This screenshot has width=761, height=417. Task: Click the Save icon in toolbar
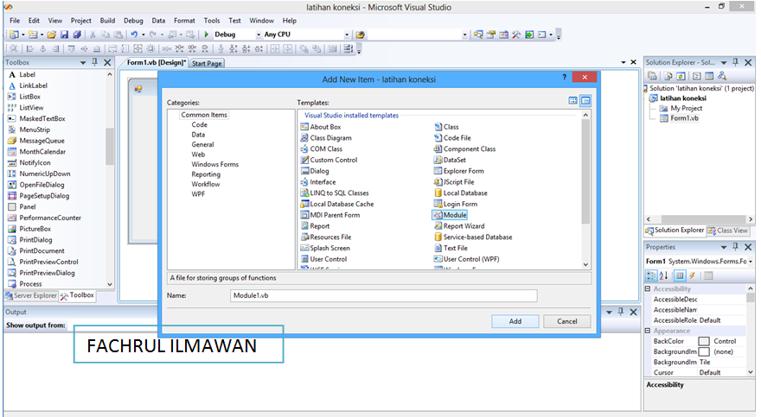[x=64, y=35]
